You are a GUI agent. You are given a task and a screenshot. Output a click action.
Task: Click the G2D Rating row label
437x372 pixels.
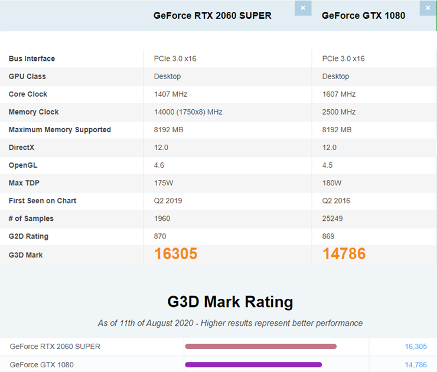pyautogui.click(x=28, y=236)
